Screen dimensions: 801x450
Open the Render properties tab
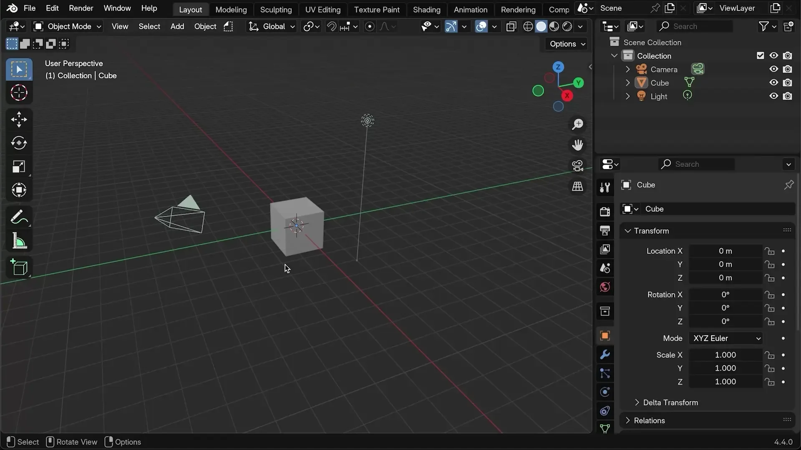click(x=605, y=211)
